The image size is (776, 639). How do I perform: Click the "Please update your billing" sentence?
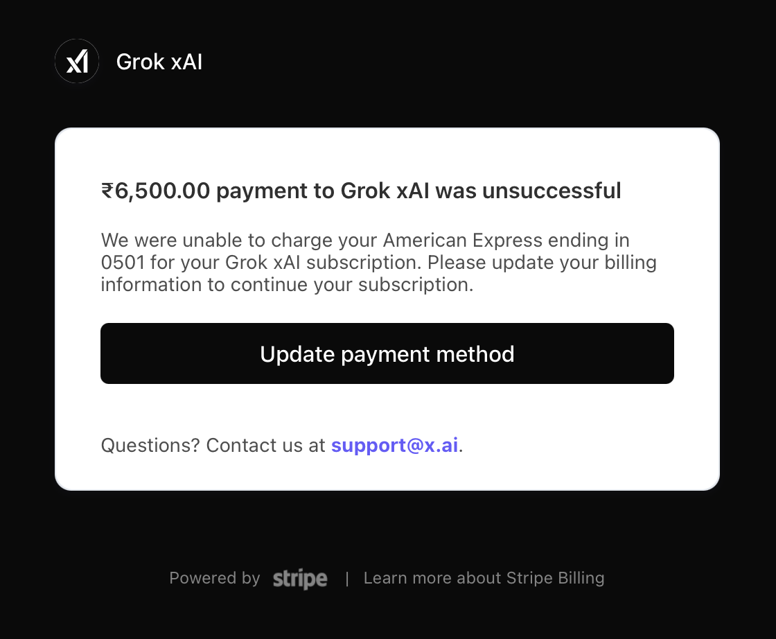pyautogui.click(x=542, y=263)
